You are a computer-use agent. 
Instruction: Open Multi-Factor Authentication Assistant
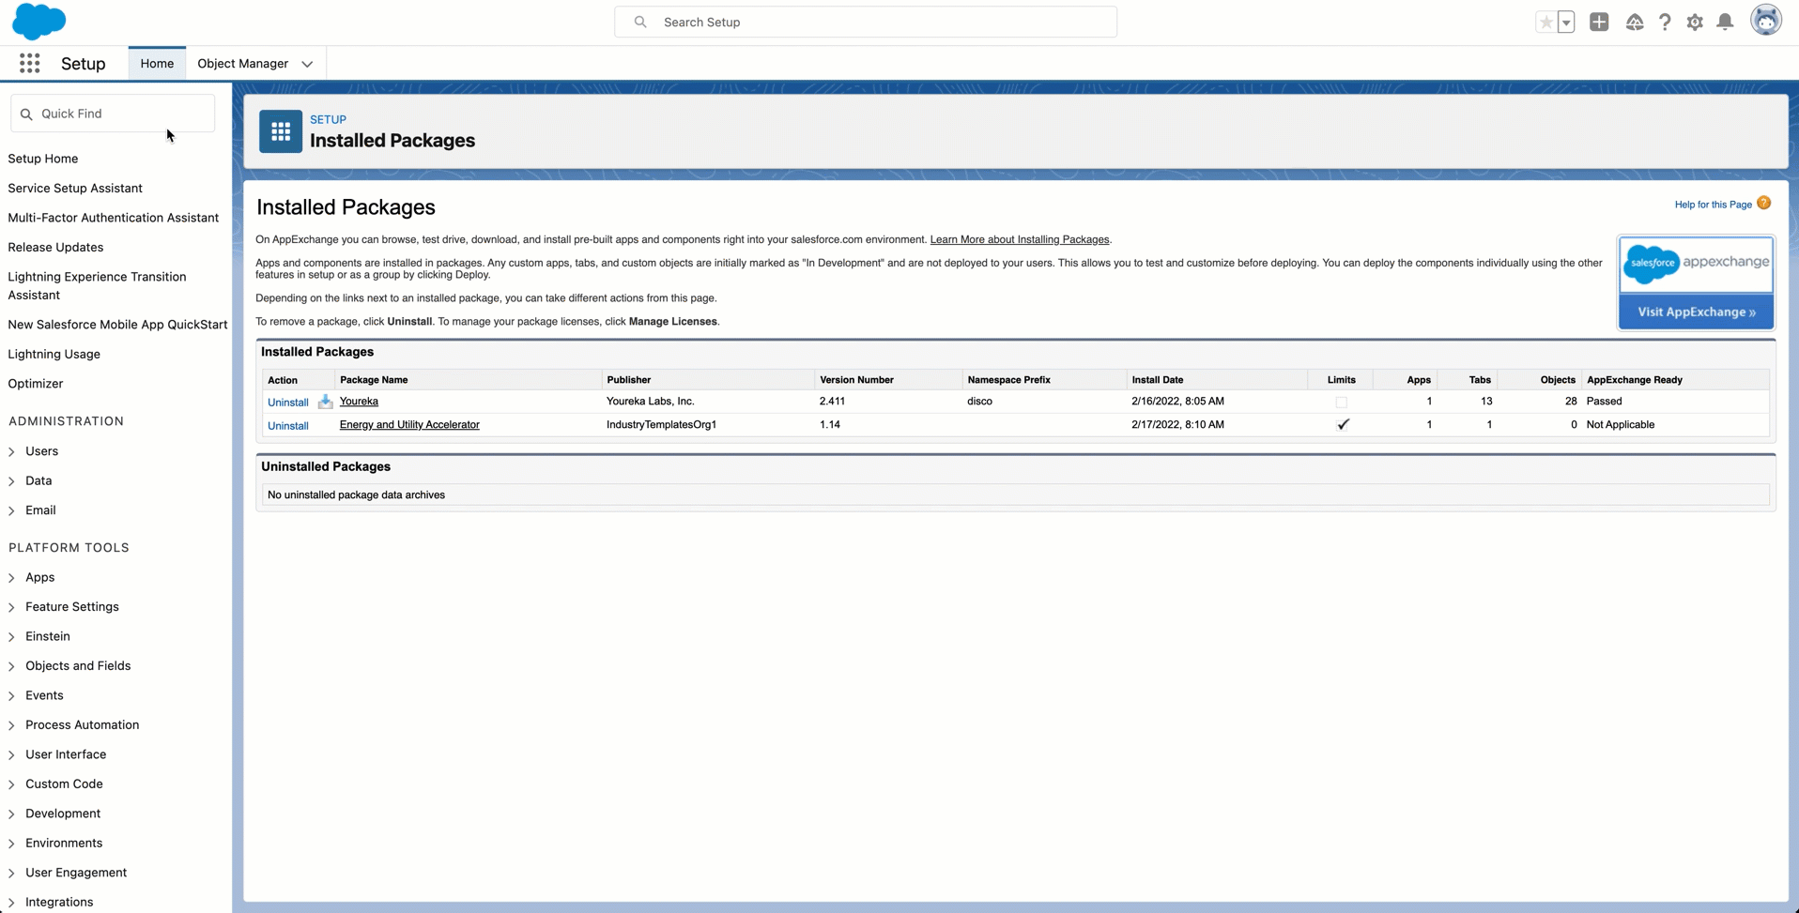114,218
